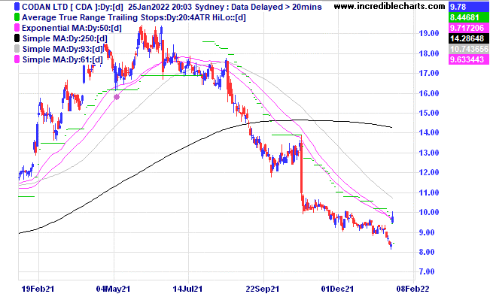The image size is (490, 297).
Task: Click the 13.00 price axis label
Action: click(429, 153)
